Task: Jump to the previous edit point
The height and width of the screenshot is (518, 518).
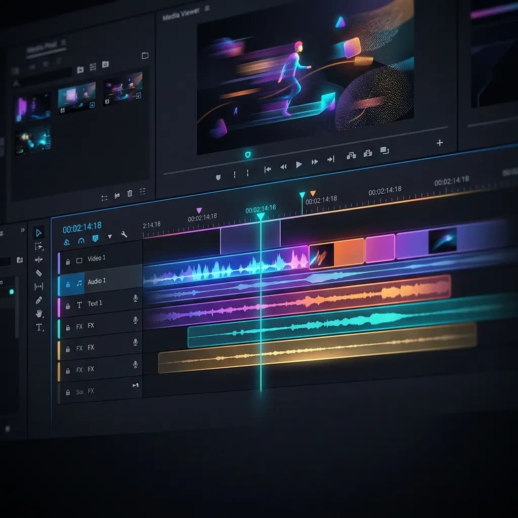Action: point(268,169)
